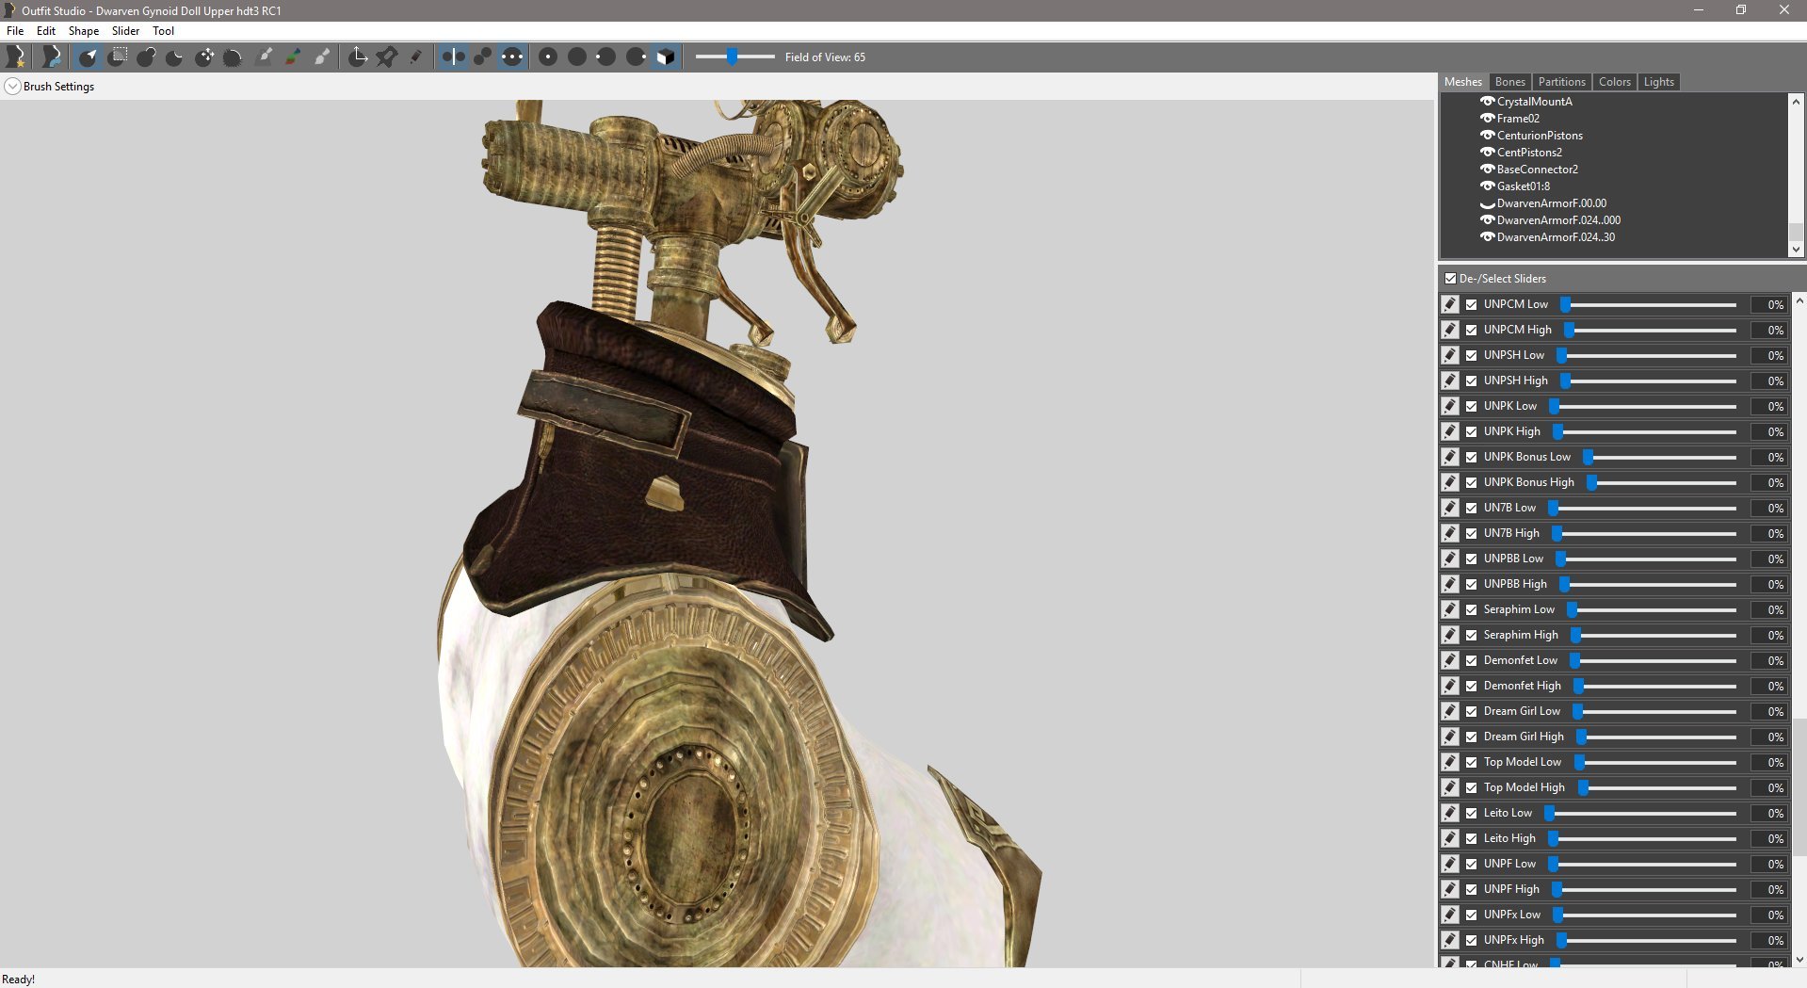
Task: Select the BaseConnector2 mesh name
Action: coord(1538,170)
